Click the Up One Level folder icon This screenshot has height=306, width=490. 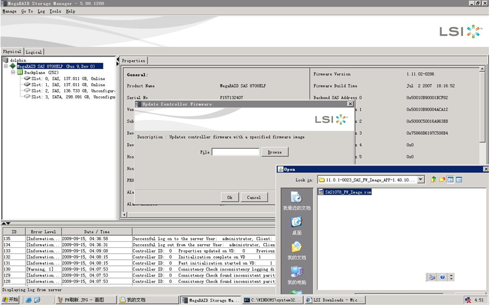(x=433, y=179)
